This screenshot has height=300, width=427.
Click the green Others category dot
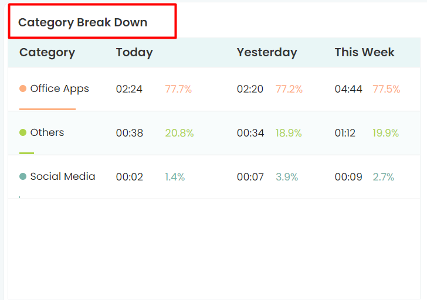[23, 133]
